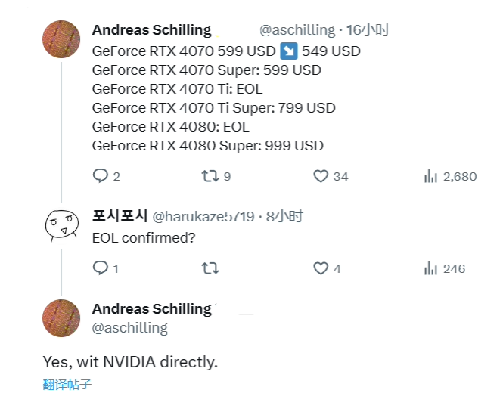Click the translate post link

click(67, 384)
